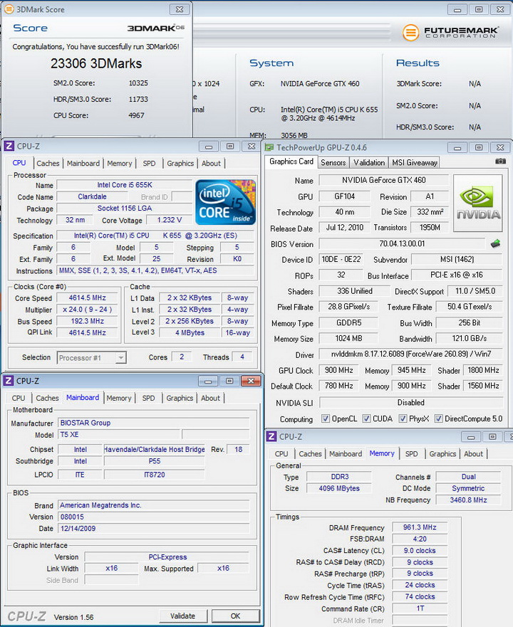Viewport: 513px width, 627px height.
Task: Open SPD tab in Mainboard CPU-Z window
Action: 148,398
